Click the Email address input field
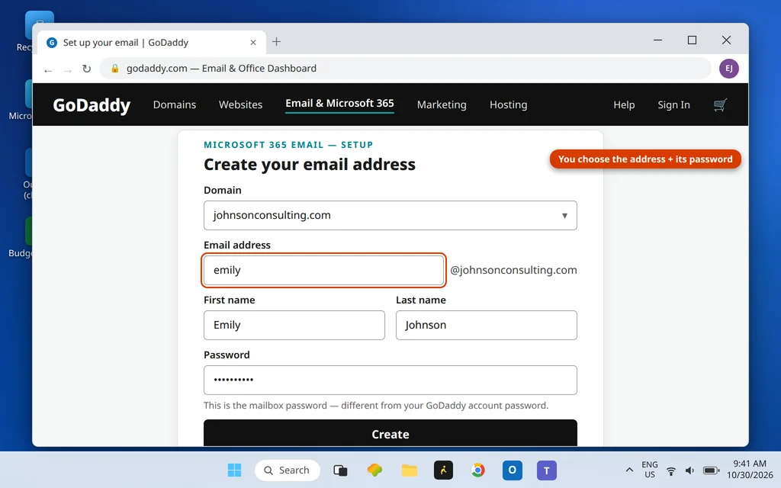Viewport: 781px width, 488px height. coord(323,271)
